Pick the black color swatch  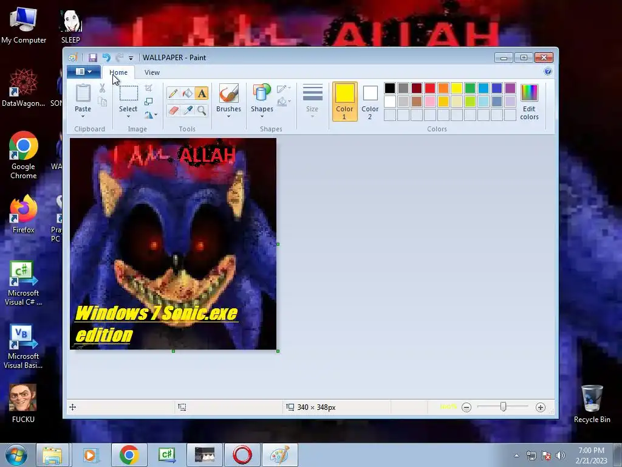(x=390, y=88)
